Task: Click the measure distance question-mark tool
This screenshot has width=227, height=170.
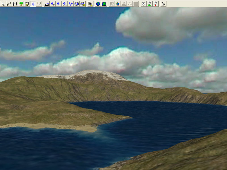Action: point(39,4)
